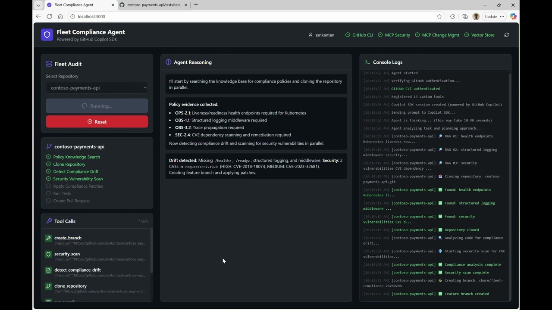Click the MCP Change Mgmt check icon
The height and width of the screenshot is (310, 552).
click(x=417, y=35)
